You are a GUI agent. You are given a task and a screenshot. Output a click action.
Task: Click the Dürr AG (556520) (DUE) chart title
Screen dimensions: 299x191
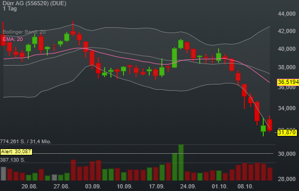click(35, 3)
